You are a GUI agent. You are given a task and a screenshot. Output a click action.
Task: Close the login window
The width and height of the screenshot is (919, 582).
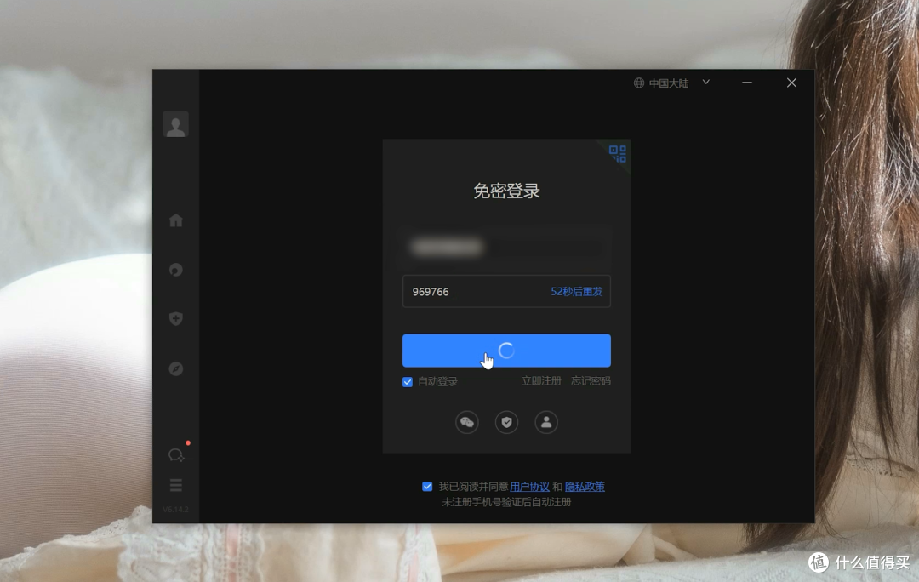791,83
